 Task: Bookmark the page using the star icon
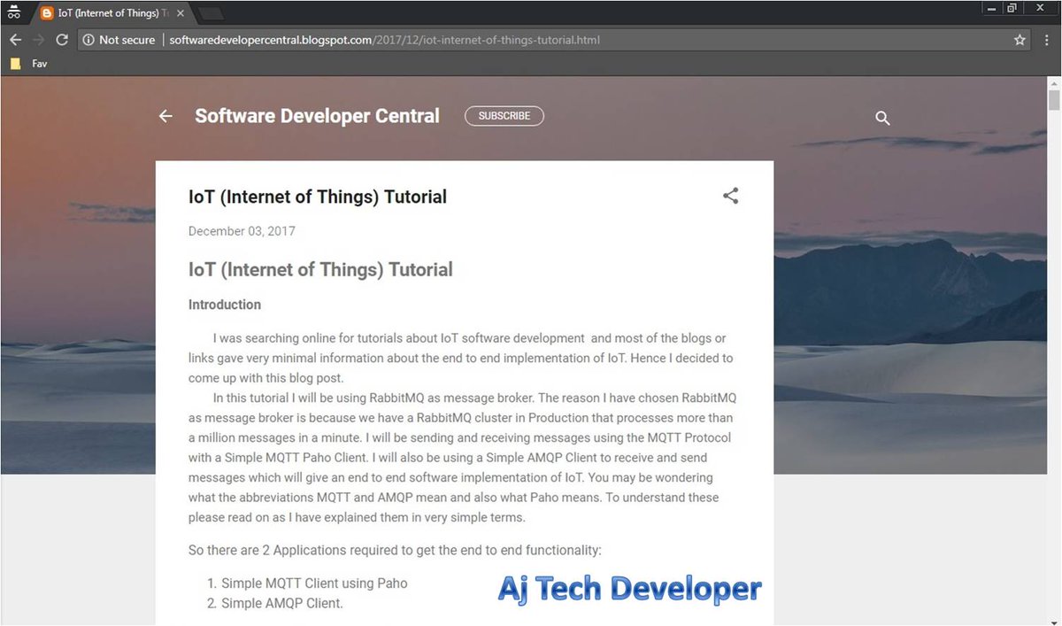(x=1020, y=39)
